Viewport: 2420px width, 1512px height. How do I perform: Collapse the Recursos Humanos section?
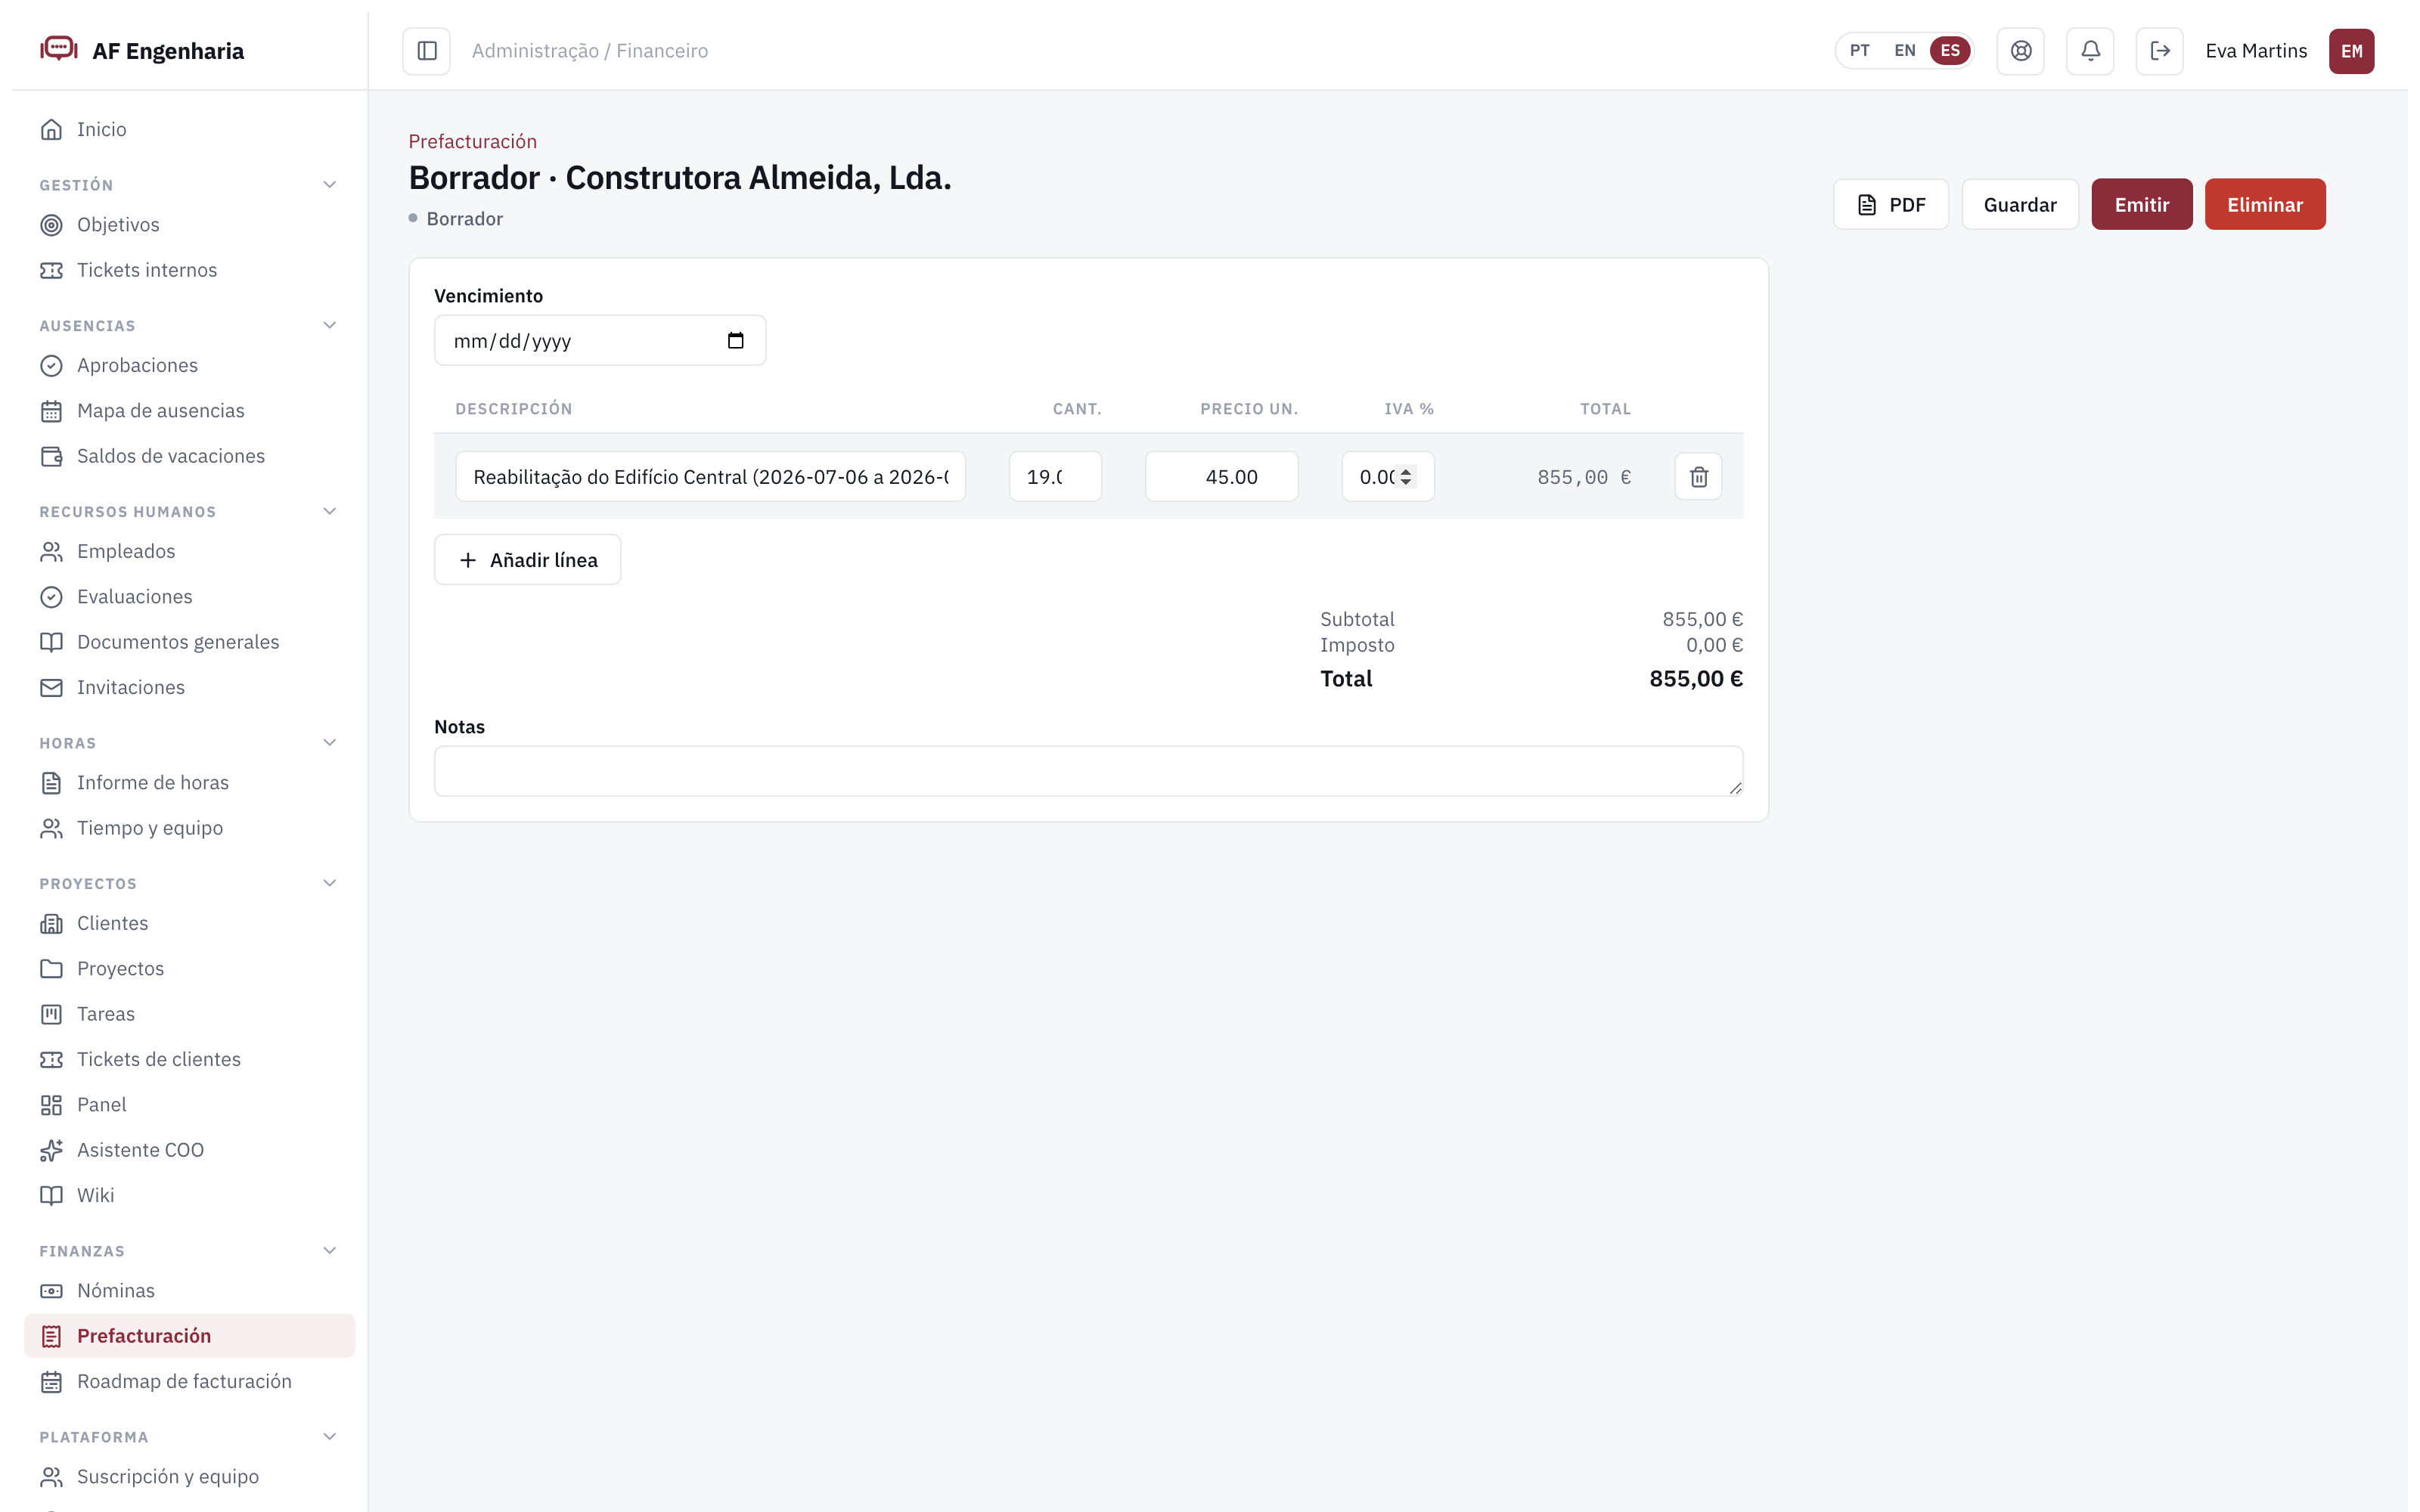(x=330, y=512)
